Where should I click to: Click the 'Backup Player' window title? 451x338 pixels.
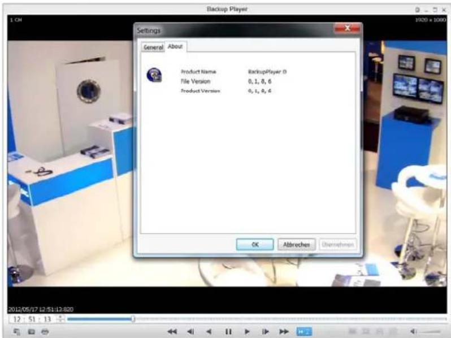[227, 9]
